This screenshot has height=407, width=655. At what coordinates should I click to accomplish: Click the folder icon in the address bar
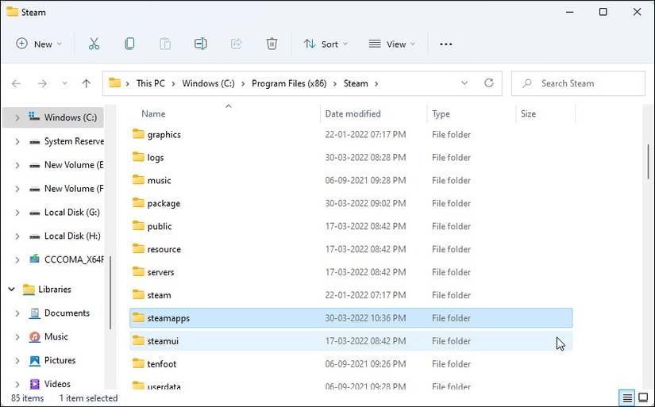point(114,83)
